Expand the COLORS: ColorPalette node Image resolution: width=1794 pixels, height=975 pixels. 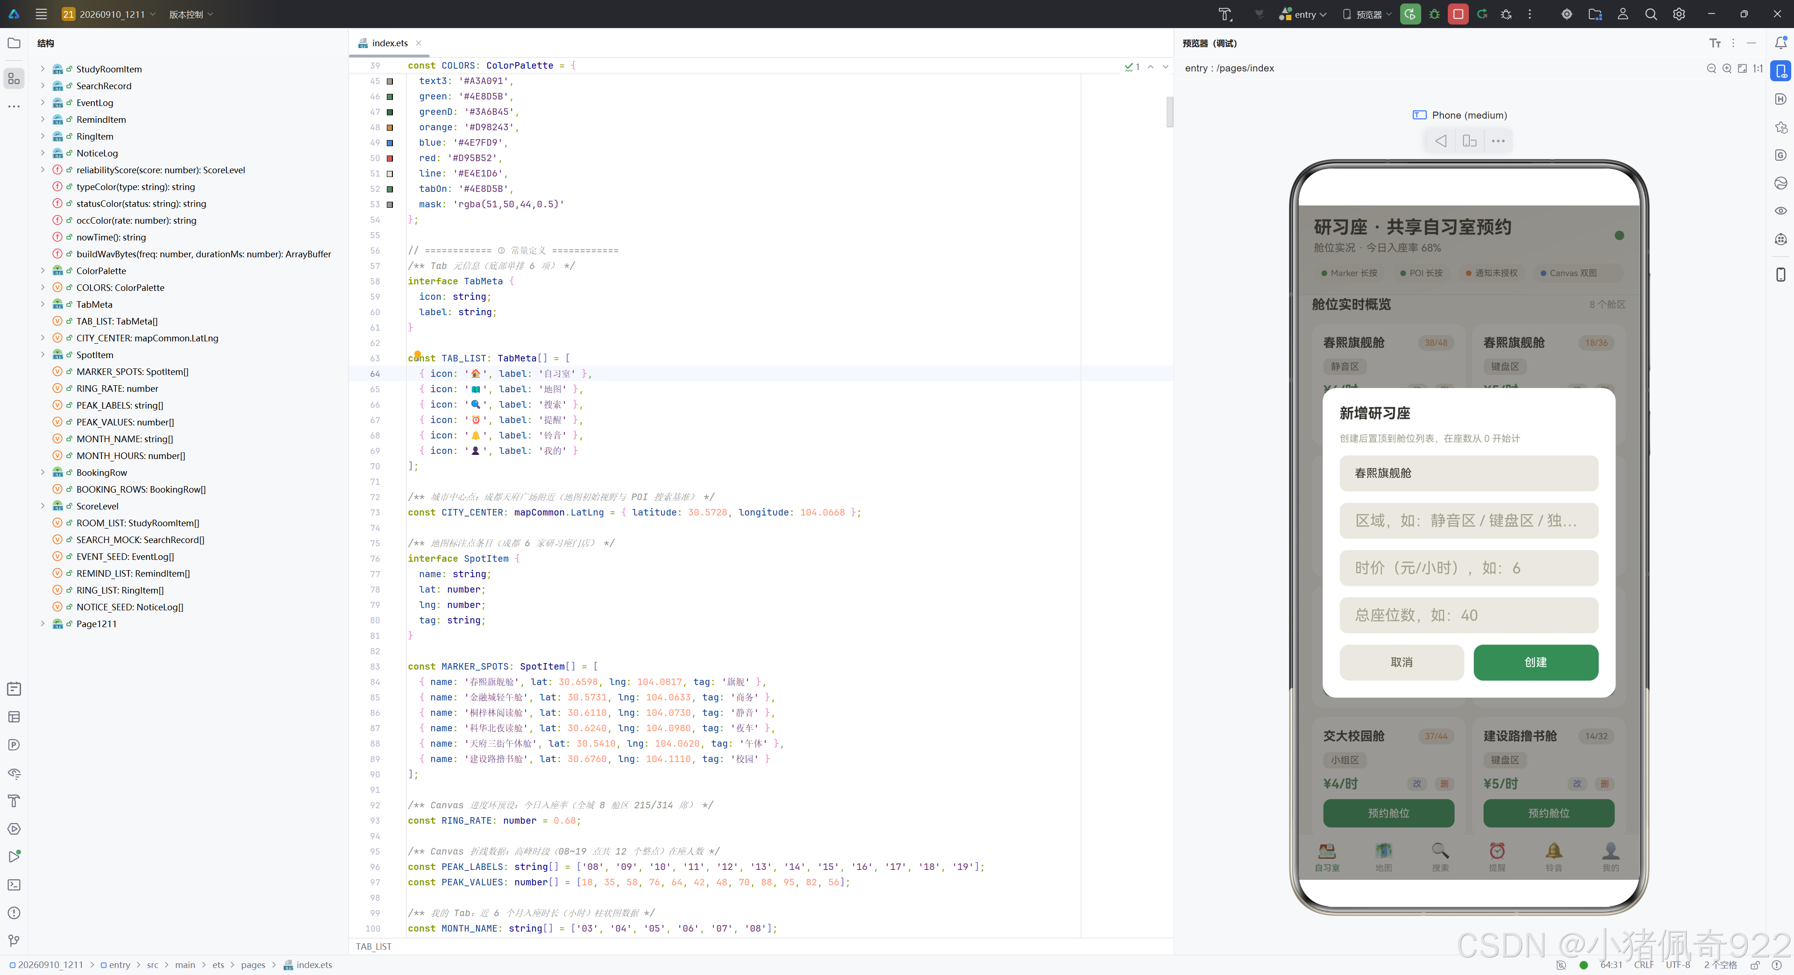pyautogui.click(x=43, y=288)
